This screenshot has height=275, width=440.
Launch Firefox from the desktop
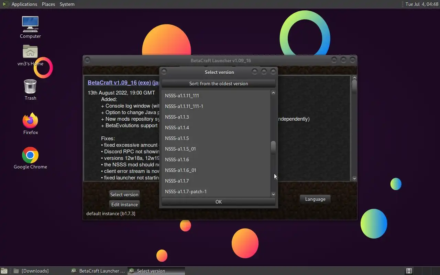click(30, 124)
